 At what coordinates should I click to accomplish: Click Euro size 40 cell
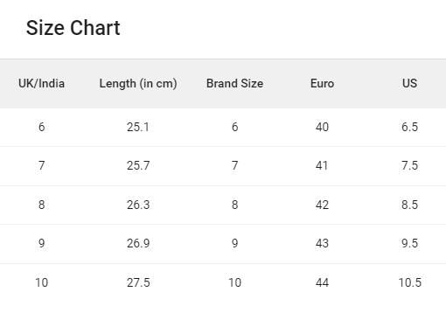point(322,127)
